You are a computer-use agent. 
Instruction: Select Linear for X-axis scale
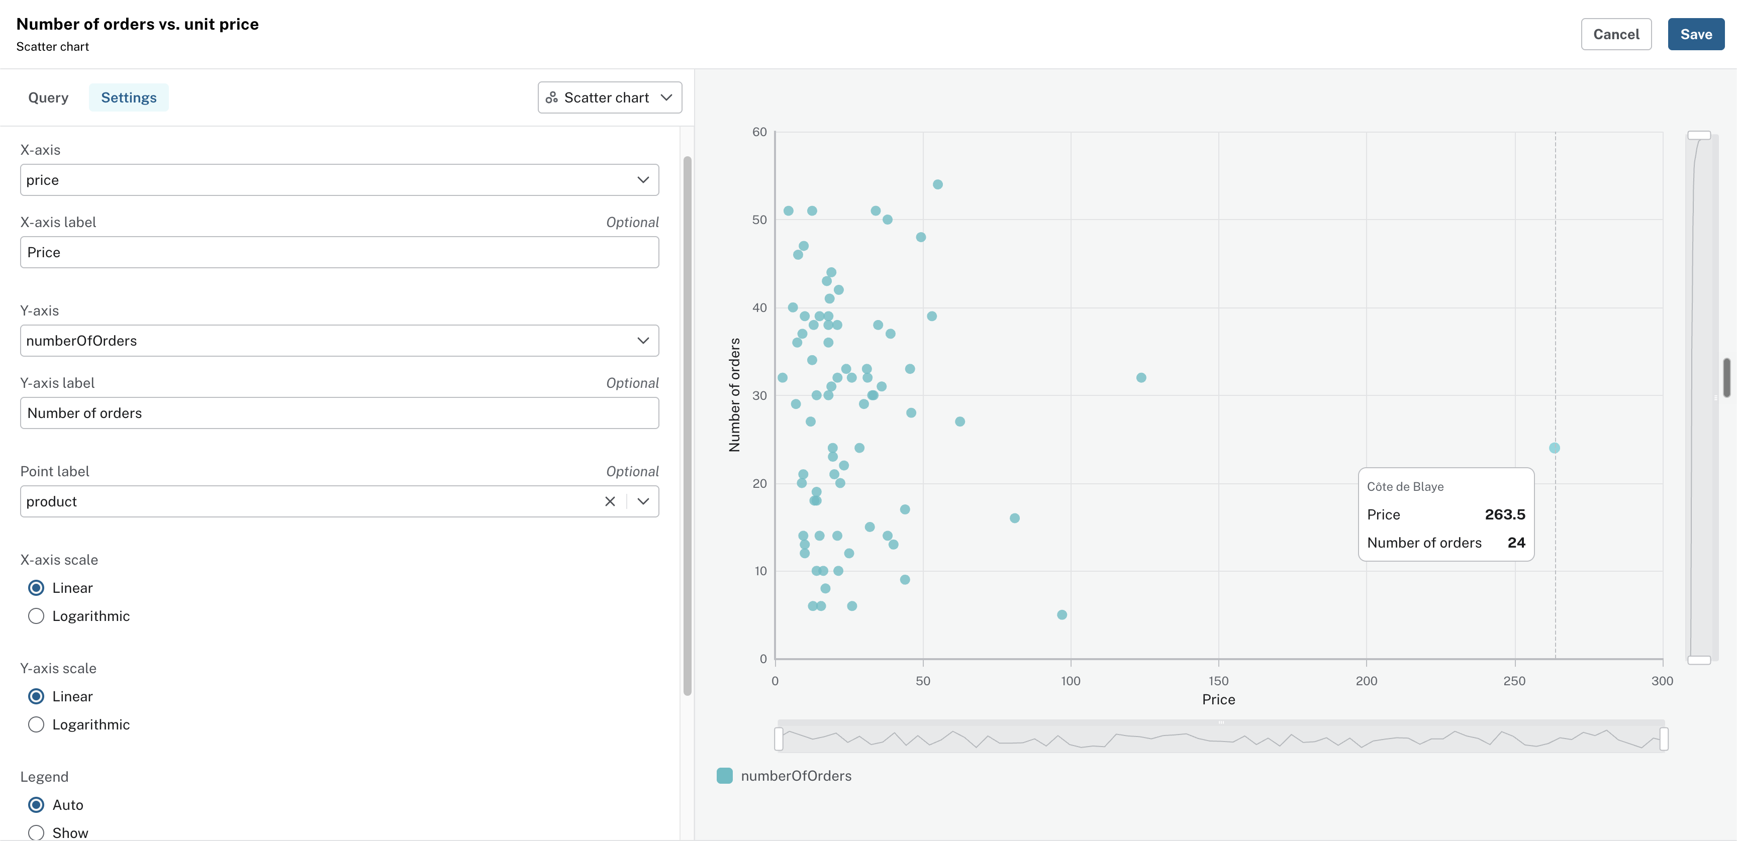click(x=36, y=588)
